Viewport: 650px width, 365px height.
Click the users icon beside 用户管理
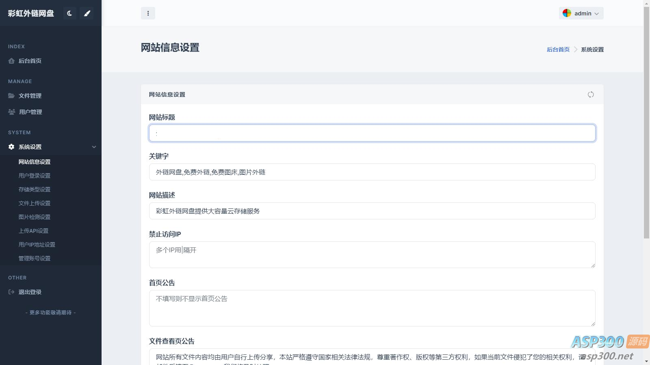[x=12, y=112]
